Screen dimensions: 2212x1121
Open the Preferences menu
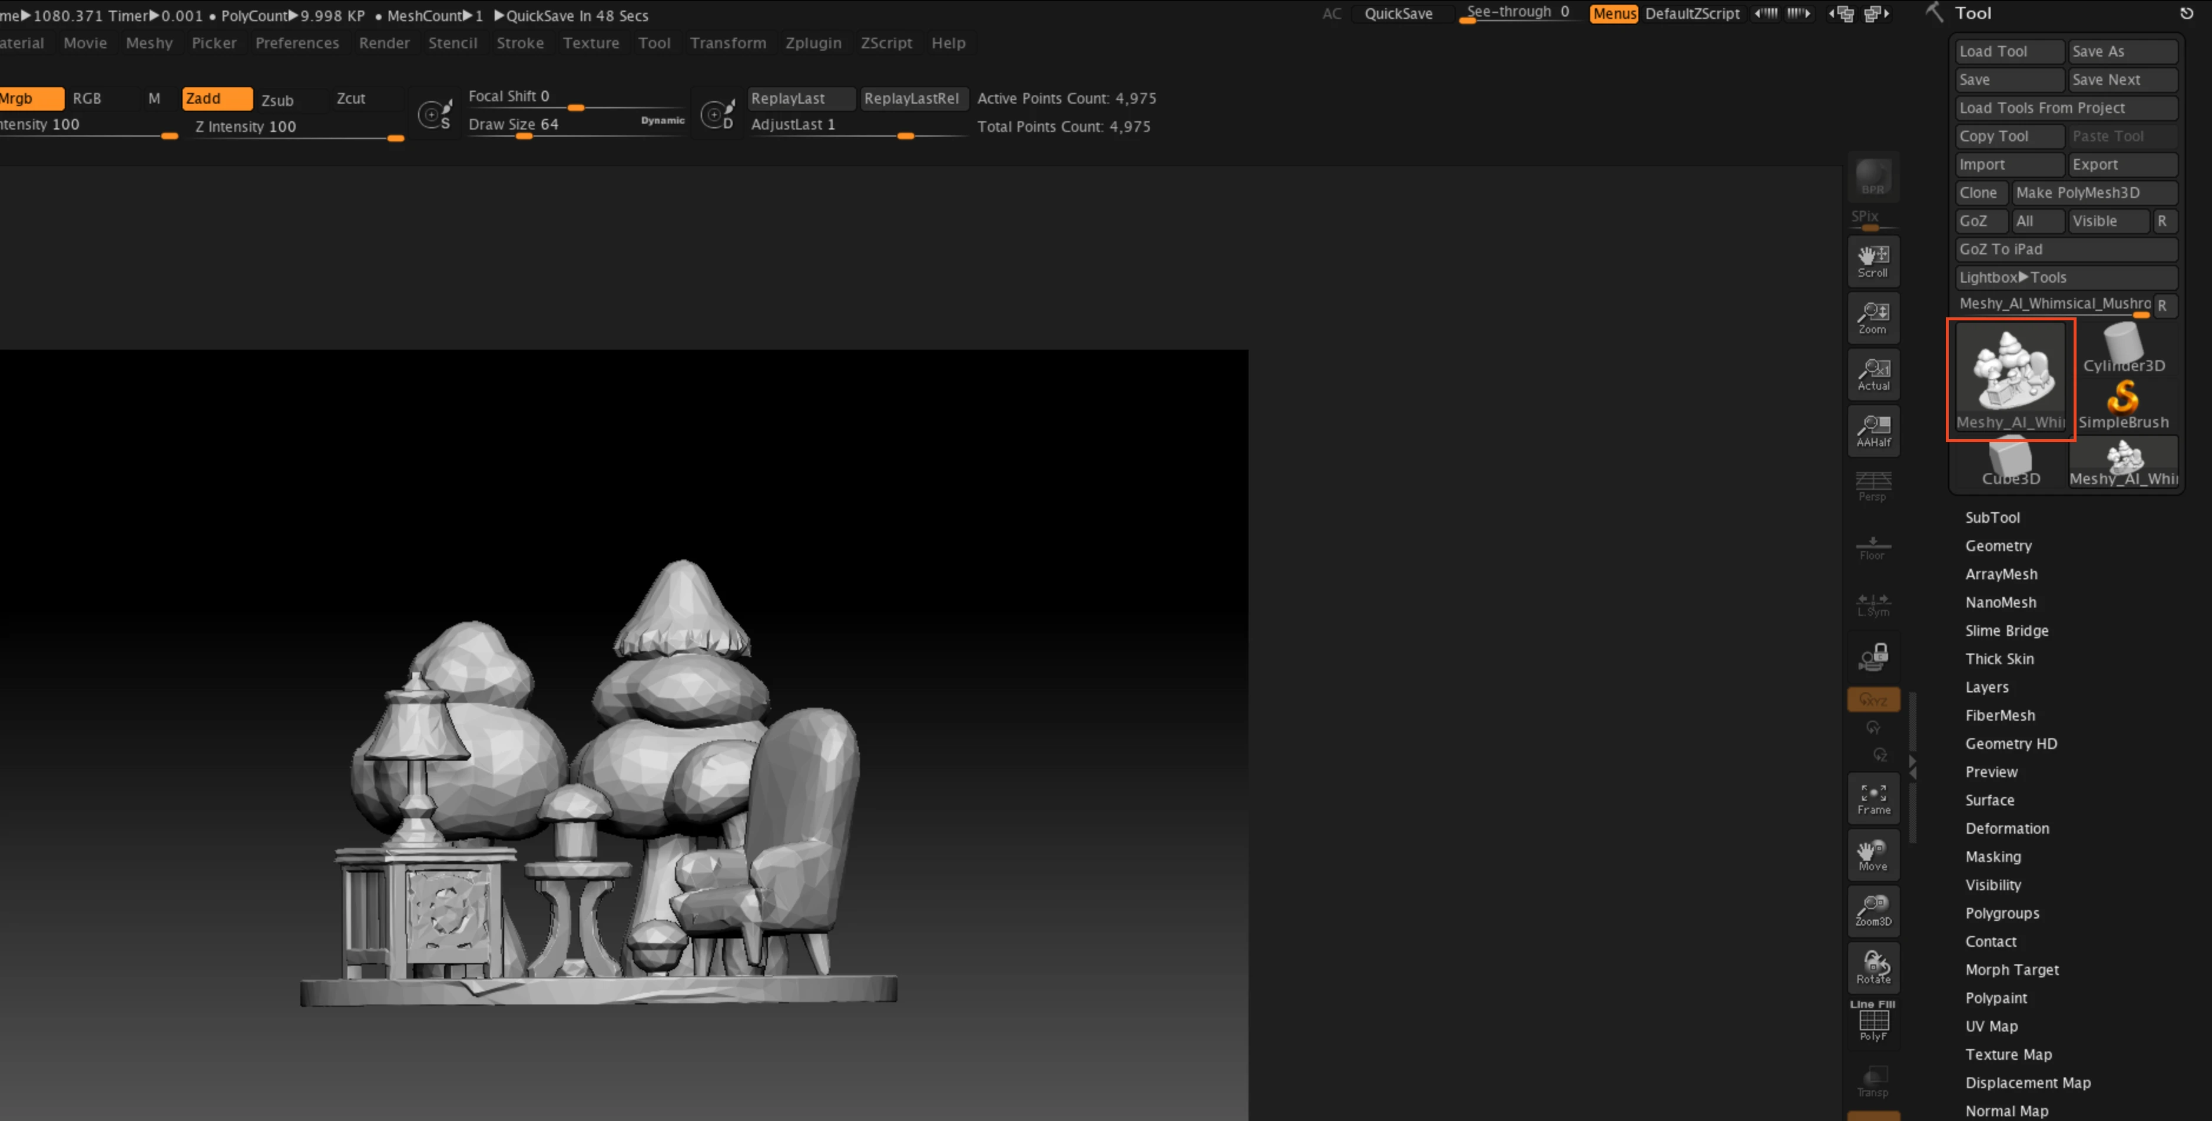click(x=297, y=43)
